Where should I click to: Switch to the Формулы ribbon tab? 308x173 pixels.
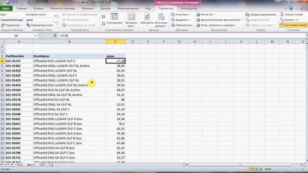(x=88, y=9)
